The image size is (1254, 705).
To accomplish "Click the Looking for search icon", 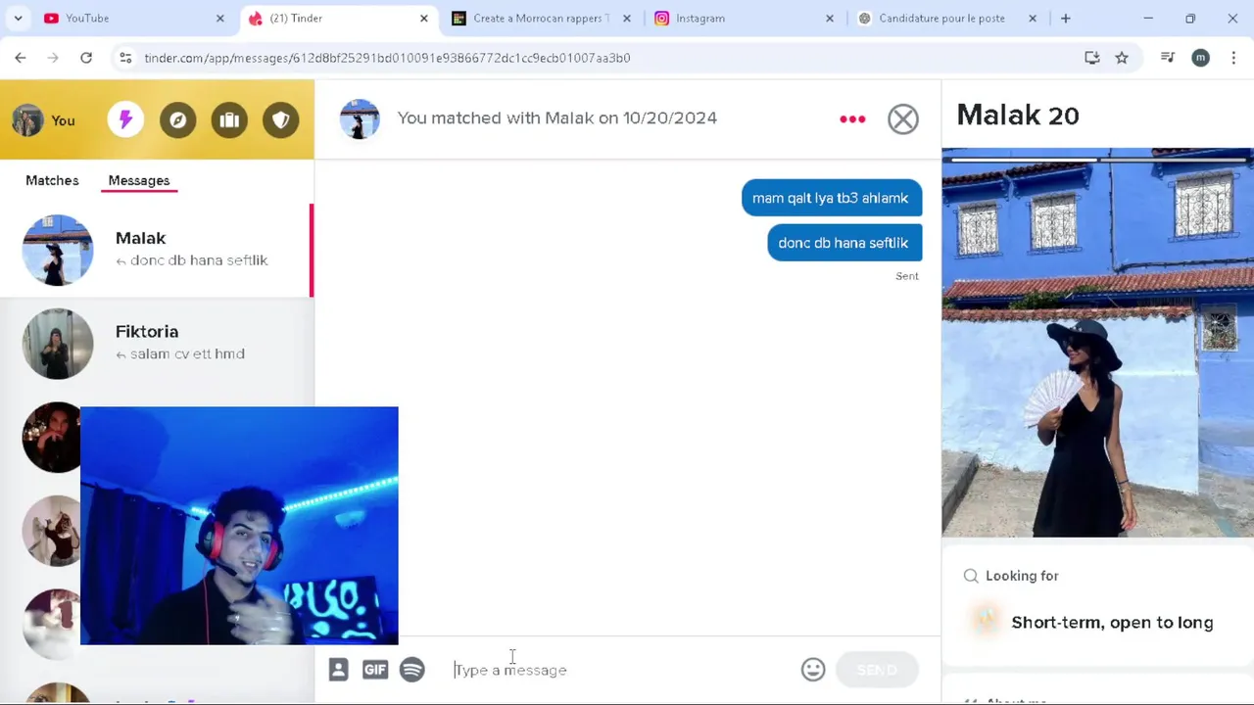I will click(x=971, y=576).
